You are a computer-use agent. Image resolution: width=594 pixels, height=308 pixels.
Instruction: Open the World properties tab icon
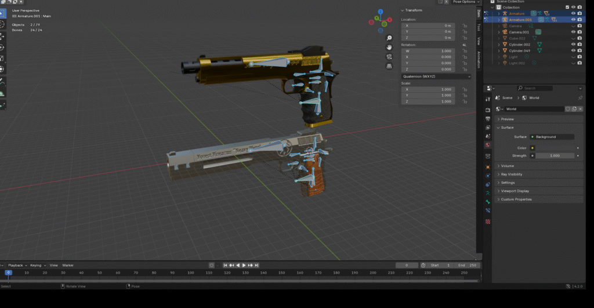488,144
